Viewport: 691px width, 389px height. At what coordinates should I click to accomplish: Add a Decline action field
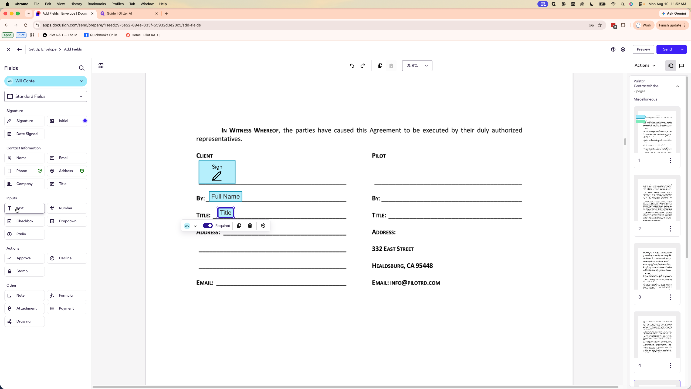[67, 258]
